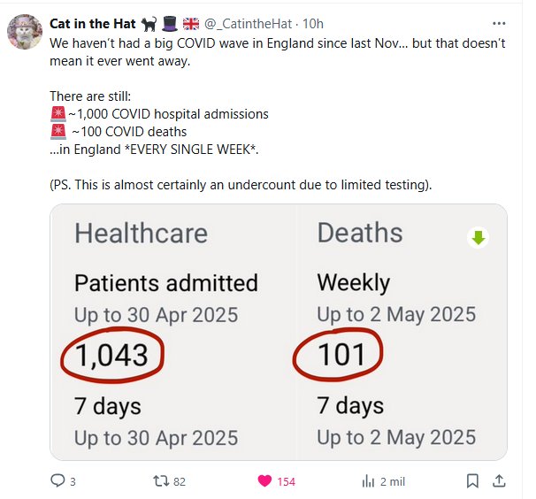Viewport: 536px width, 499px height.
Task: Click the retweet icon showing 82
Action: tap(160, 481)
